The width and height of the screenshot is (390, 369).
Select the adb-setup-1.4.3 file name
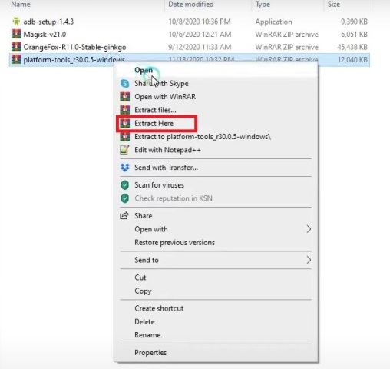[x=48, y=22]
